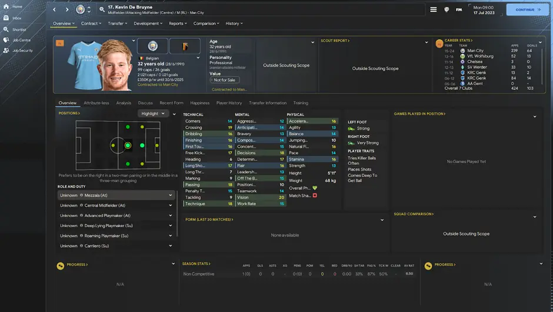This screenshot has height=312, width=553.
Task: Click the orange squad number tag
Action: [x=59, y=43]
